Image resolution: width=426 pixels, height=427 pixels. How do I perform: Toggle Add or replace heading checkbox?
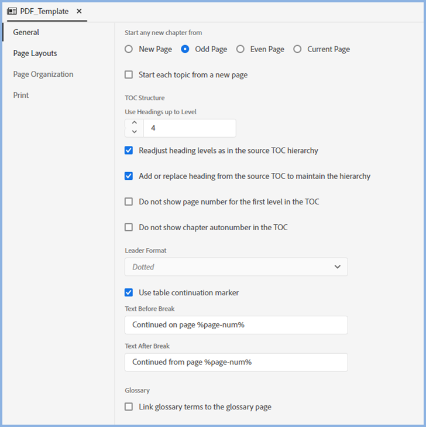129,176
